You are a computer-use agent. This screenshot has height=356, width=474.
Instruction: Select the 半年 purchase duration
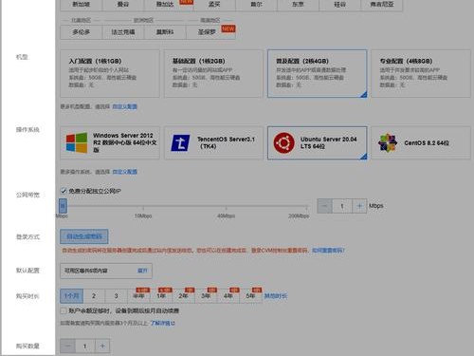(x=138, y=296)
